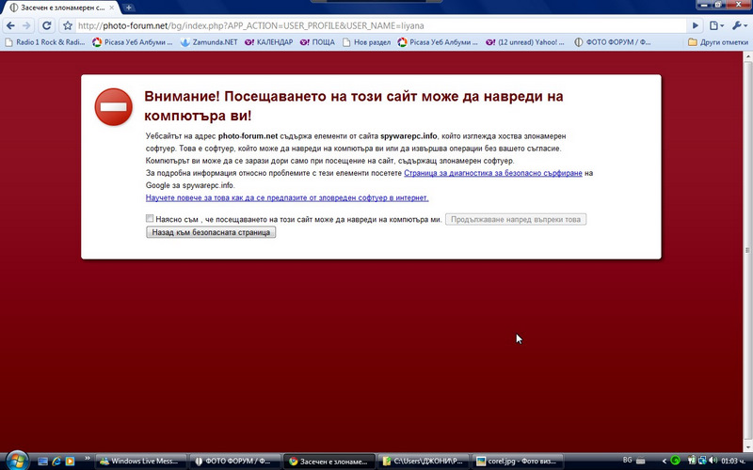The width and height of the screenshot is (753, 470).
Task: Bookmark this page with the star icon
Action: [x=68, y=25]
